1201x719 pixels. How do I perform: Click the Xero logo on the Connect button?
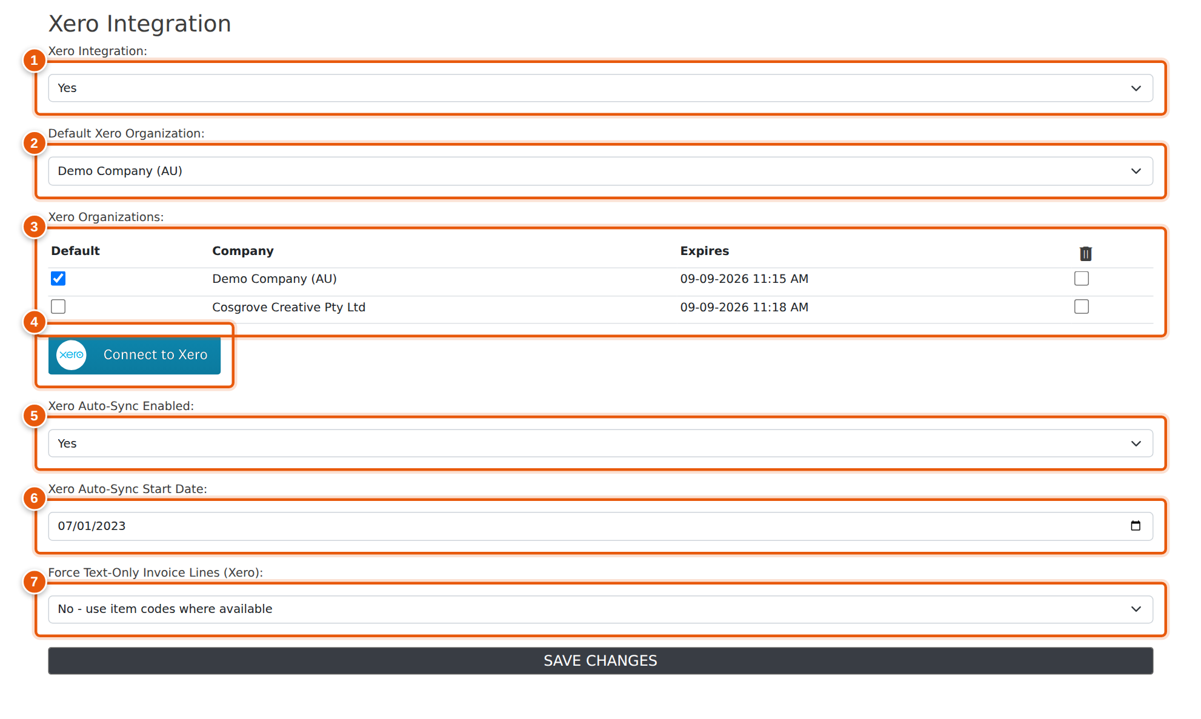point(72,355)
